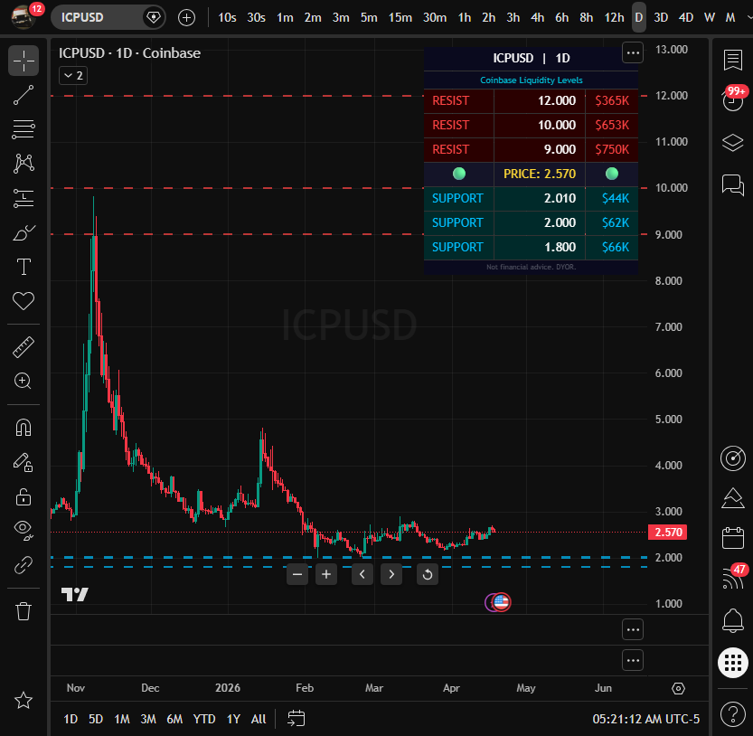
Task: Enable magnet mode
Action: [24, 427]
